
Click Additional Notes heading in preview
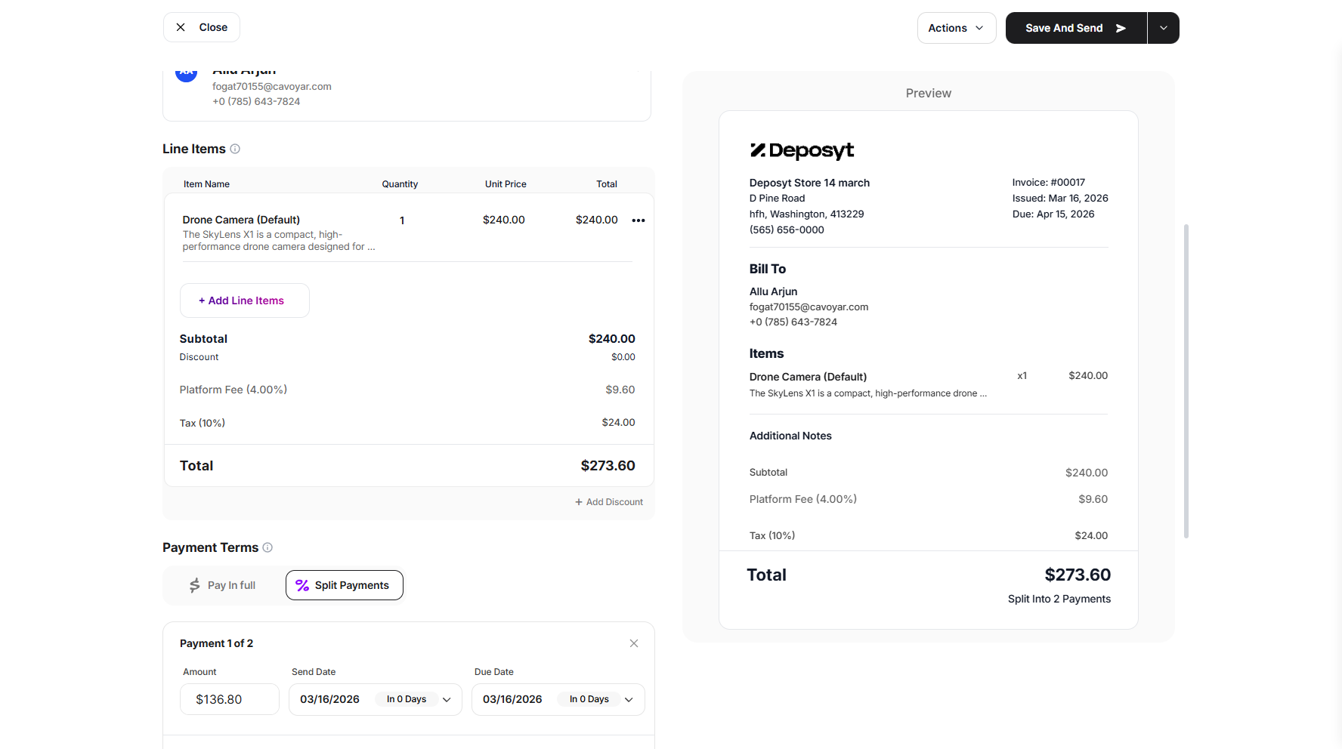click(790, 436)
